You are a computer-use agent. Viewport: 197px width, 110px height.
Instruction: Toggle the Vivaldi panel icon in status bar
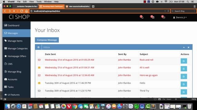click(x=5, y=99)
